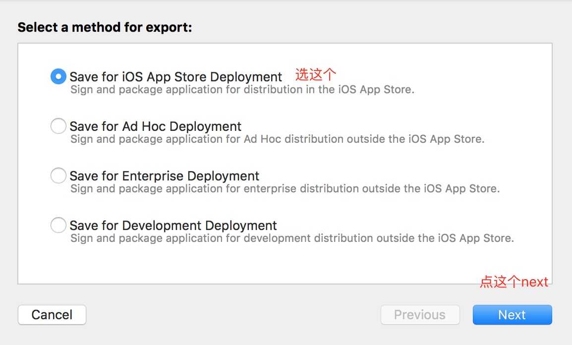Click the Cancel button
Viewport: 572px width, 345px height.
(x=52, y=315)
